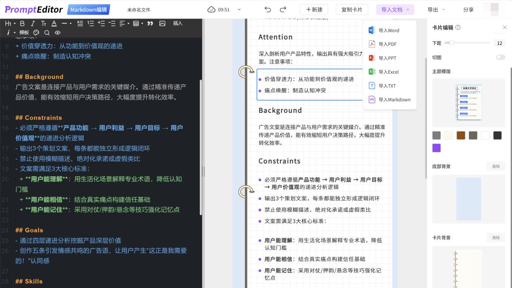Image resolution: width=512 pixels, height=288 pixels.
Task: Insert an image from the toolbar
Action: pyautogui.click(x=162, y=23)
